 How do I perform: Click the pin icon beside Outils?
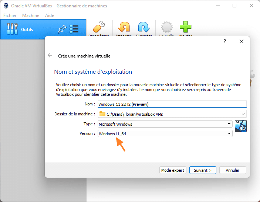62,29
